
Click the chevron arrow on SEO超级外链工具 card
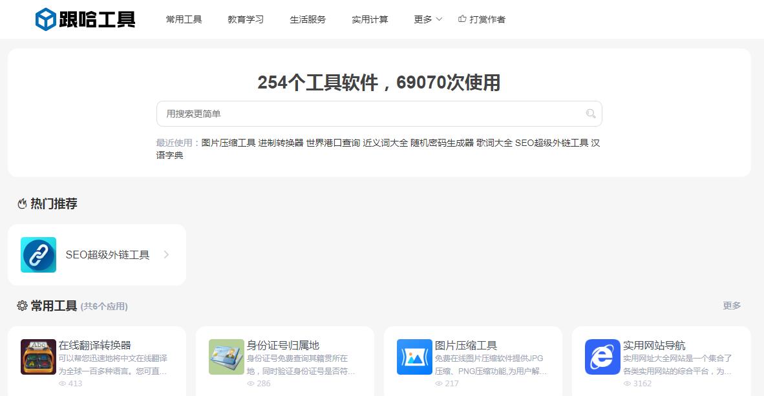(x=166, y=255)
